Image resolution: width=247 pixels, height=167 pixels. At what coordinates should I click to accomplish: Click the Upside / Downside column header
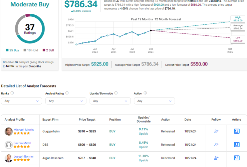point(144,119)
